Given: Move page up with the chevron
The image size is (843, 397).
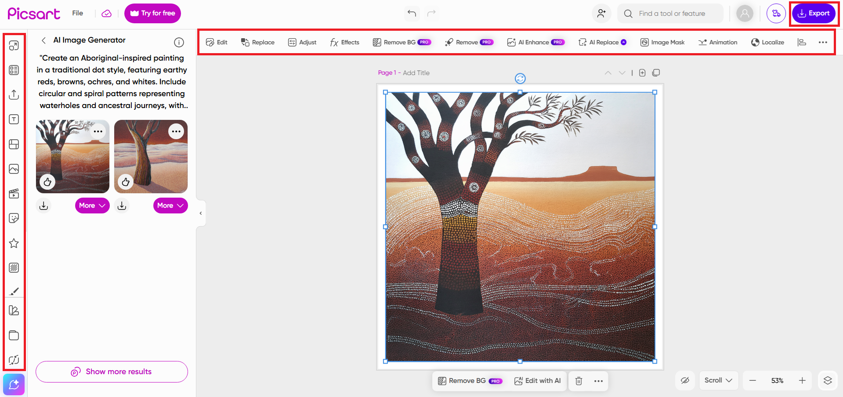Looking at the screenshot, I should coord(608,73).
